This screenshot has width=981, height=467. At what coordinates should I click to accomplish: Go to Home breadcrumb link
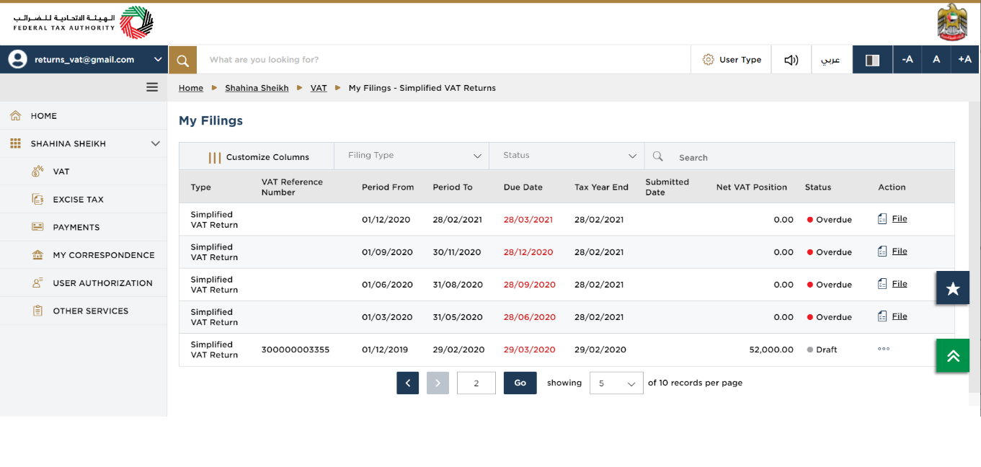(x=191, y=88)
